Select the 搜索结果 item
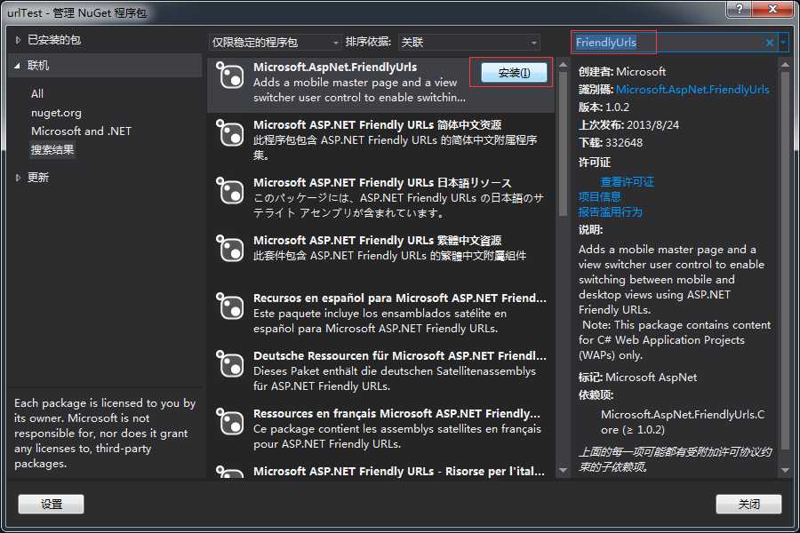The height and width of the screenshot is (533, 800). tap(52, 150)
